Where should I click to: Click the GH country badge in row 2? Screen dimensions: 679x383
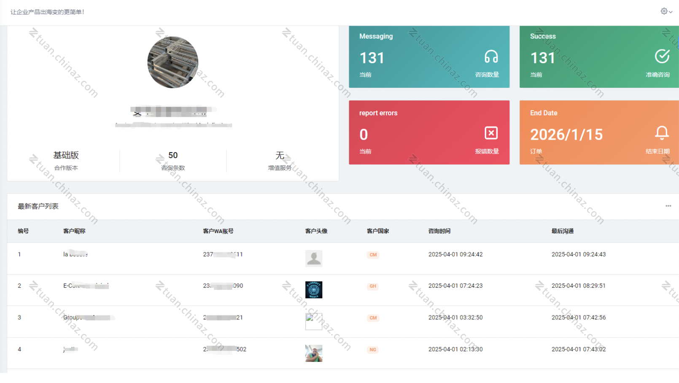coord(373,286)
